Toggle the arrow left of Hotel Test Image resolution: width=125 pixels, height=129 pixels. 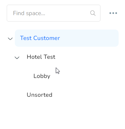[17, 58]
